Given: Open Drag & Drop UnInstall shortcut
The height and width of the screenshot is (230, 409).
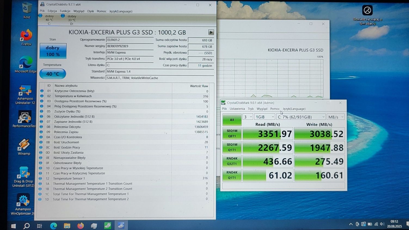Looking at the screenshot, I should click(23, 177).
